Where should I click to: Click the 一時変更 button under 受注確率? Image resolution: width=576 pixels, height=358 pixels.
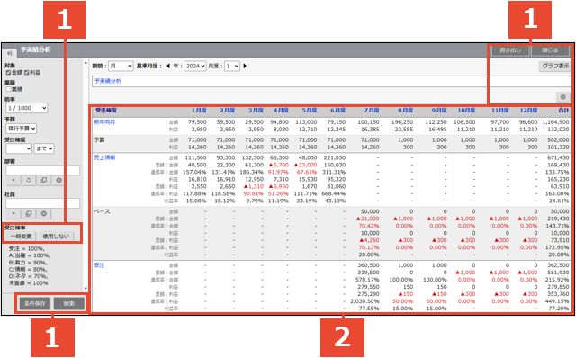tap(21, 236)
